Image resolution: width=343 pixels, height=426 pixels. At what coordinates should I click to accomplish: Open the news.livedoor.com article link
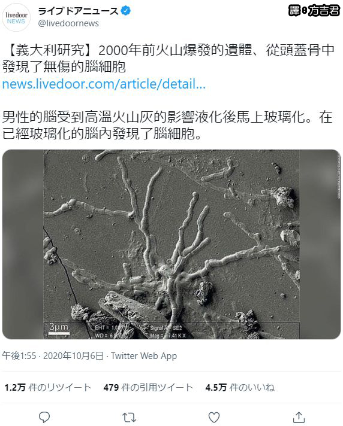click(104, 84)
